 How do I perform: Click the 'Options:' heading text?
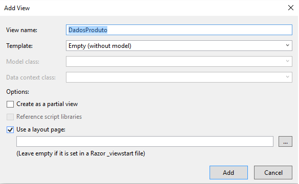(x=17, y=92)
